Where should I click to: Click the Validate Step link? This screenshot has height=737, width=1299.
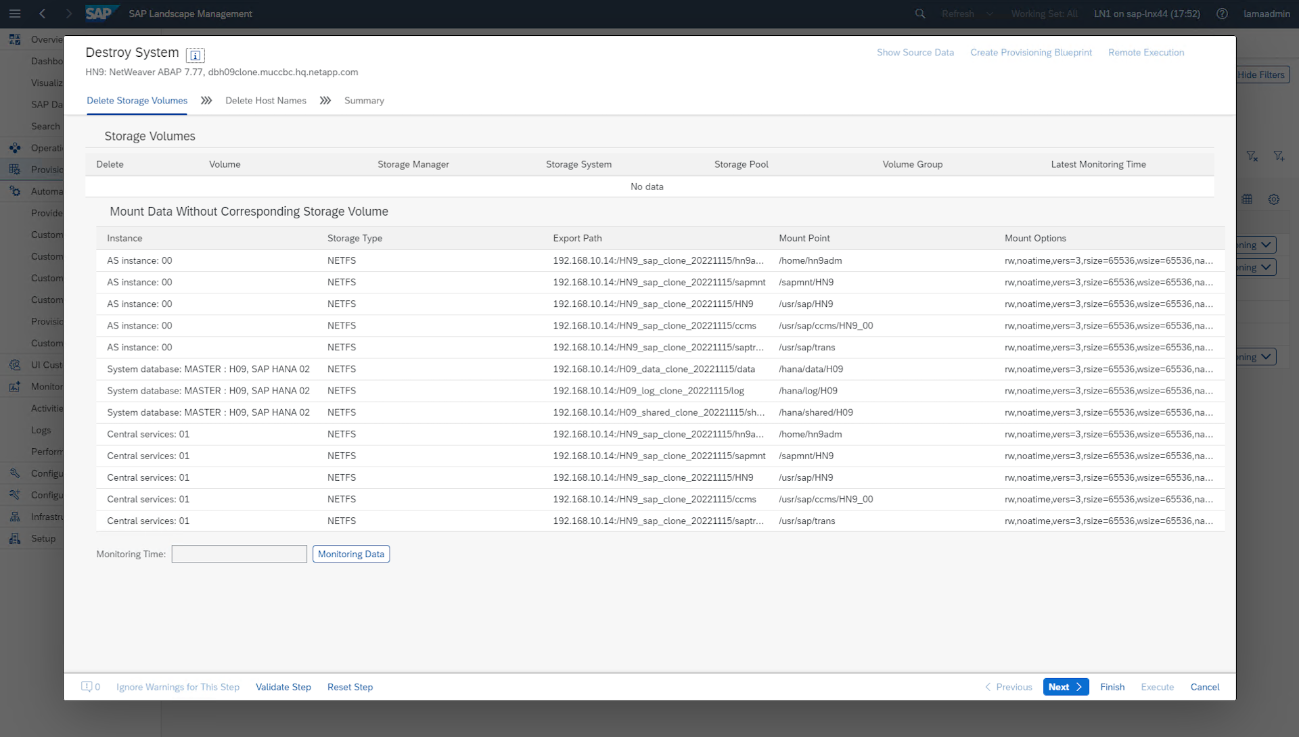283,687
